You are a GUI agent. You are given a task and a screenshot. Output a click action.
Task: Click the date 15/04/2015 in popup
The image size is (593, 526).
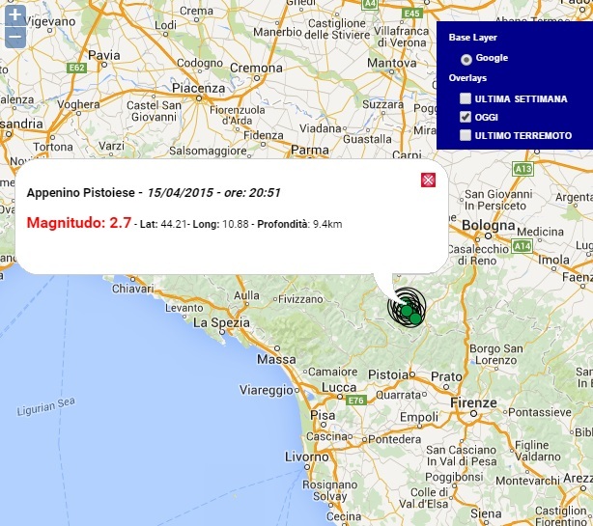181,193
